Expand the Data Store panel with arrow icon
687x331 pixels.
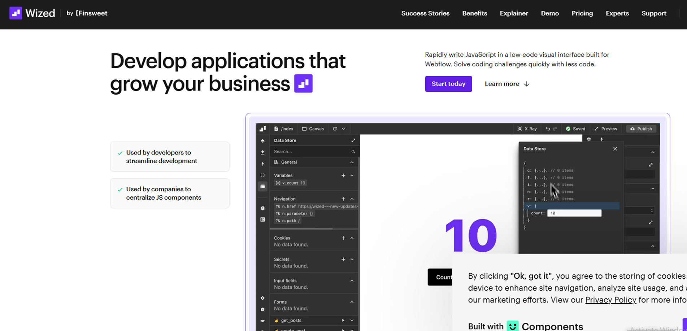point(353,140)
